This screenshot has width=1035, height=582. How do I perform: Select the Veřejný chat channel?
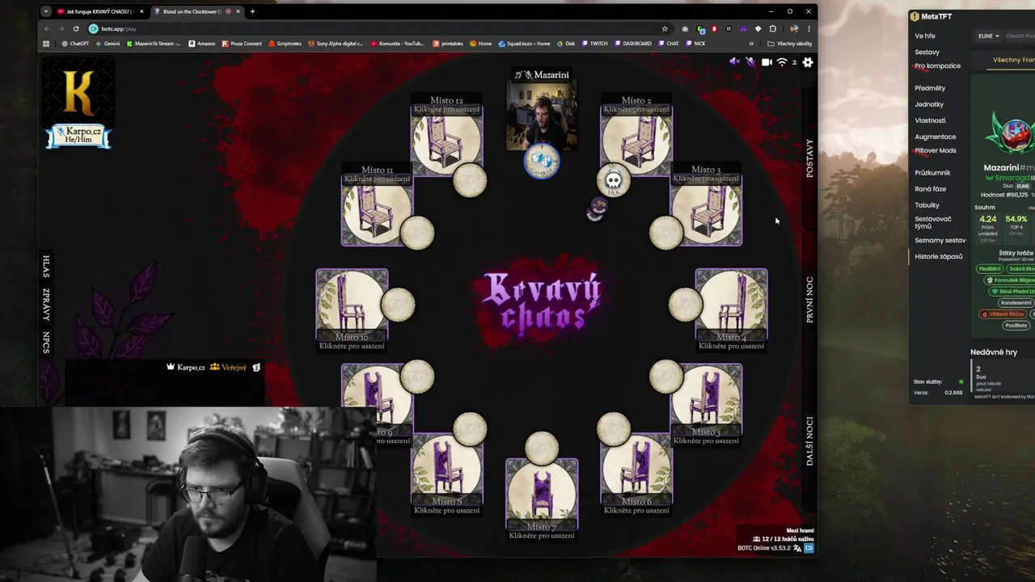click(228, 367)
